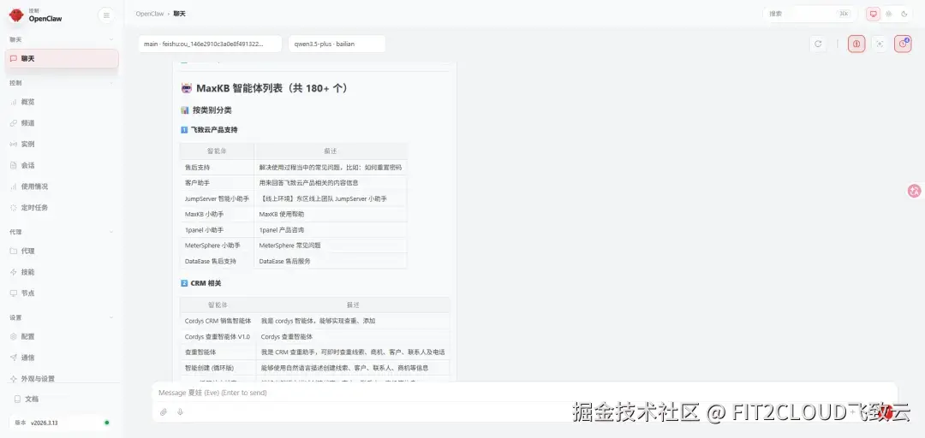Select the 售后支持 table cell
This screenshot has width=925, height=438.
[217, 168]
